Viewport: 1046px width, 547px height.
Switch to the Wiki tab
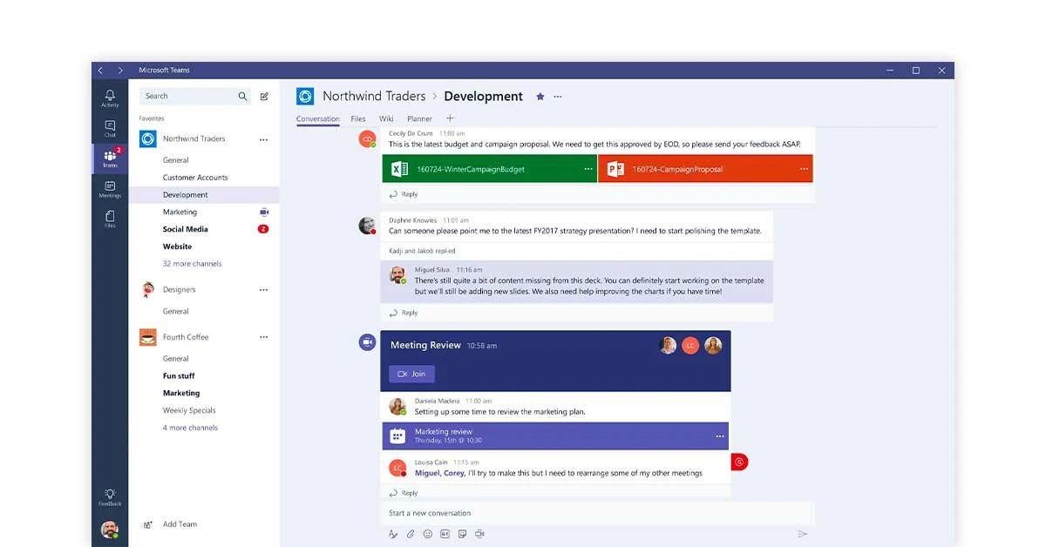[x=385, y=118]
